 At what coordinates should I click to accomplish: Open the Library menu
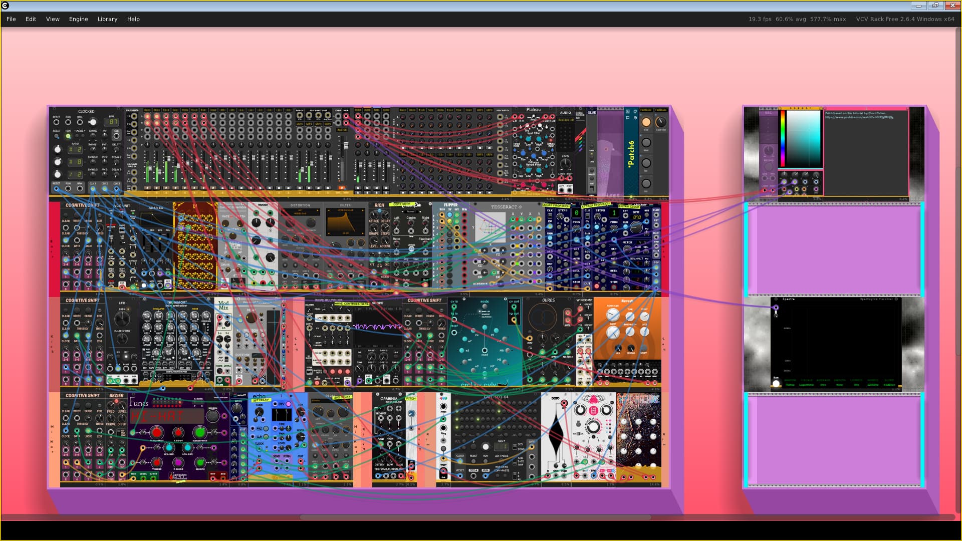coord(107,19)
